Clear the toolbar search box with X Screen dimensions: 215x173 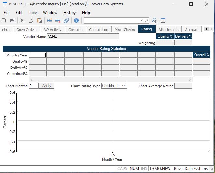coord(141,20)
